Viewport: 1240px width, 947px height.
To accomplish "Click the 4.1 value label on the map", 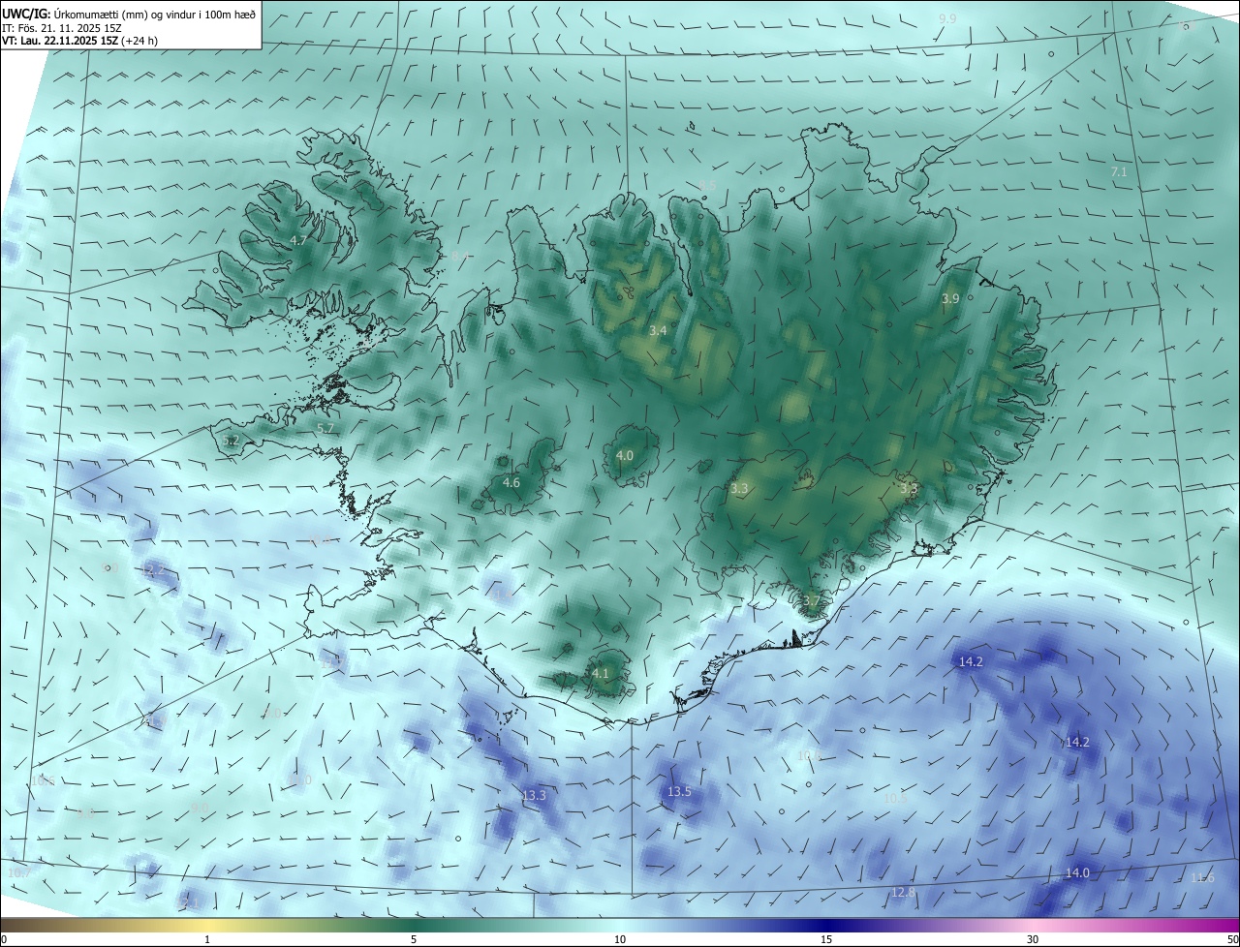I will click(601, 673).
